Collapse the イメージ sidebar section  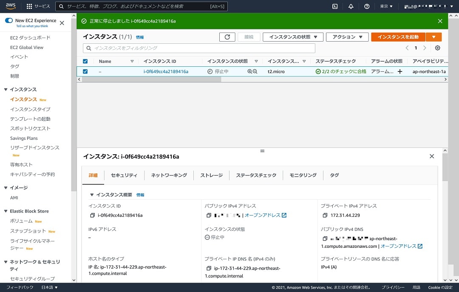[6, 188]
